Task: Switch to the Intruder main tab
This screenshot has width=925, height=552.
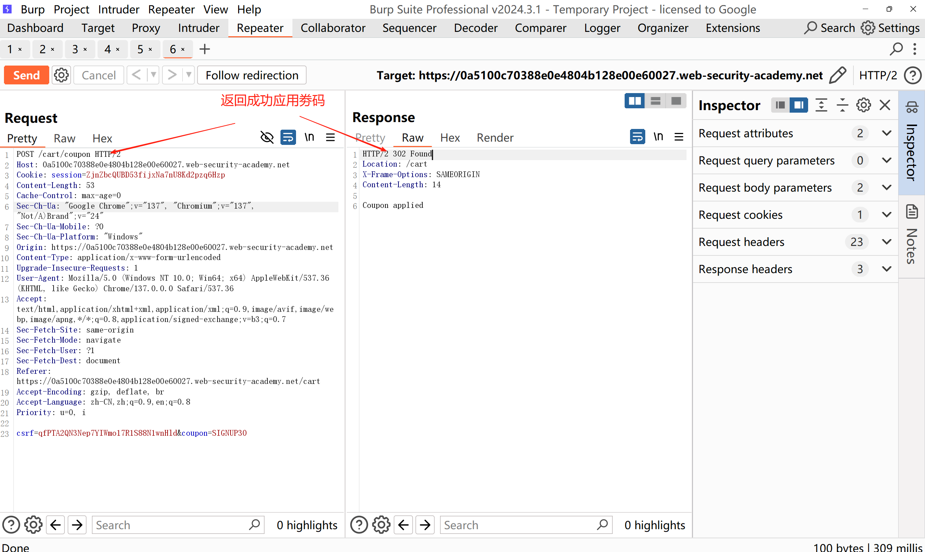Action: point(198,28)
